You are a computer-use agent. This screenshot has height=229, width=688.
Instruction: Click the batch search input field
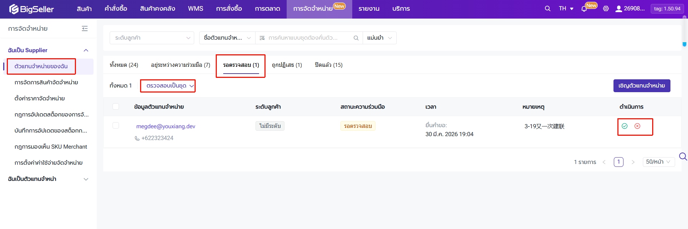(x=308, y=38)
